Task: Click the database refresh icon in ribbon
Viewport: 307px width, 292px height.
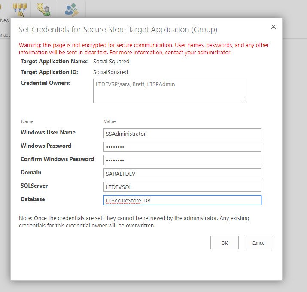Action: pos(20,9)
